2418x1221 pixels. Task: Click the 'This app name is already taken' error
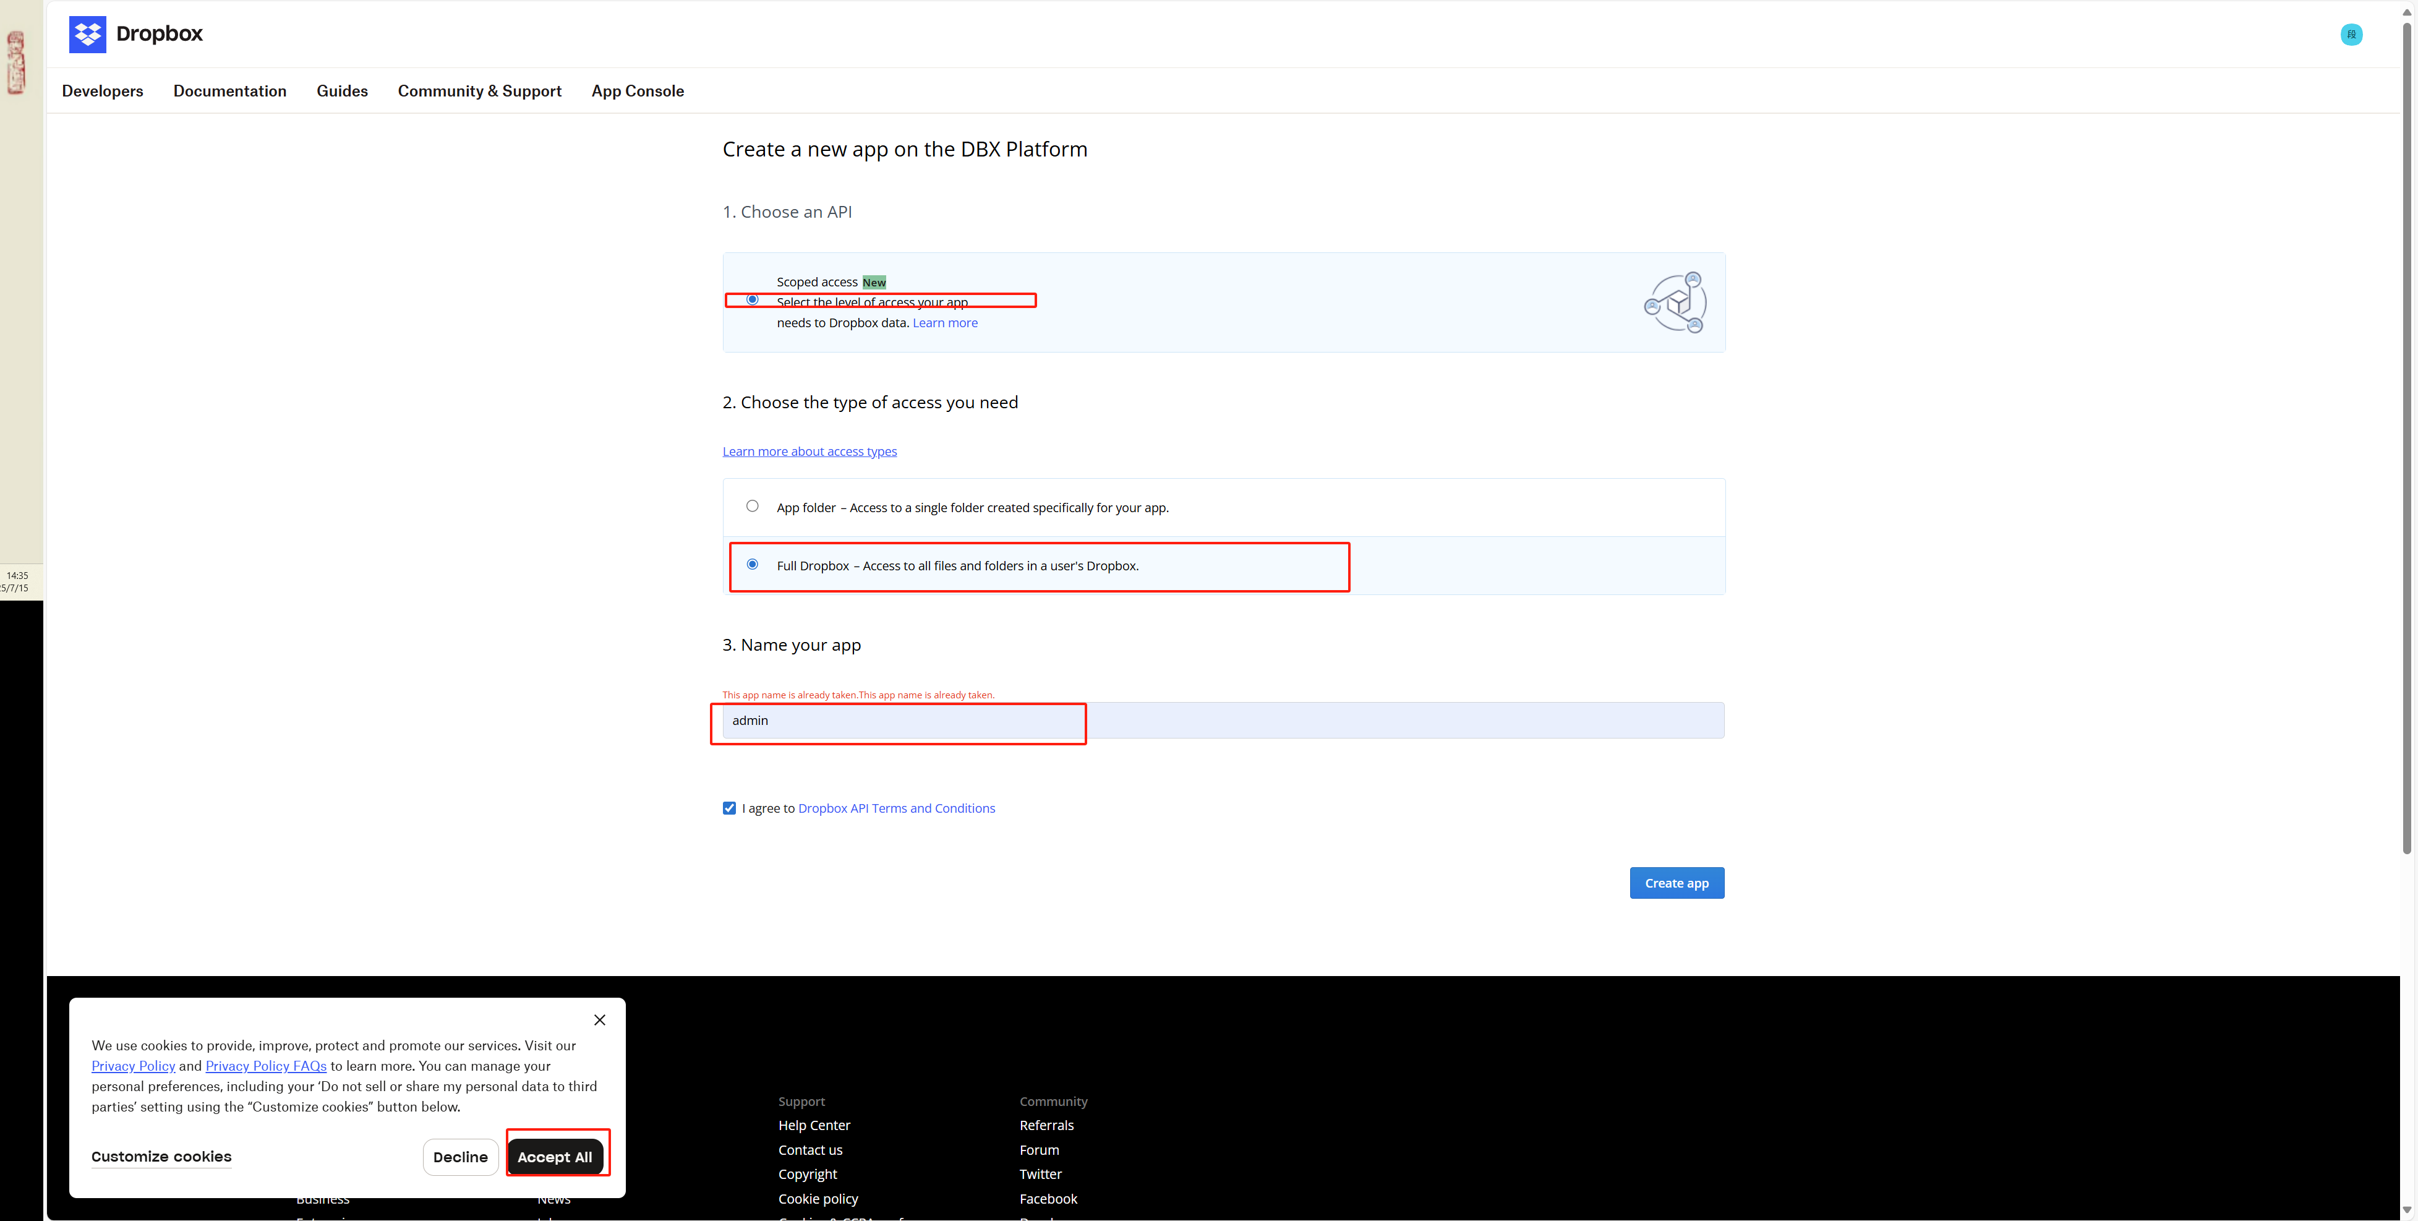(x=858, y=695)
